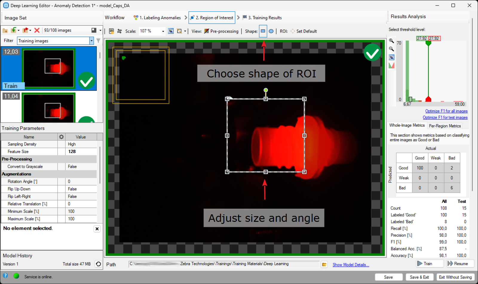Select the rectangle ROI shape
478x284 pixels.
[263, 31]
